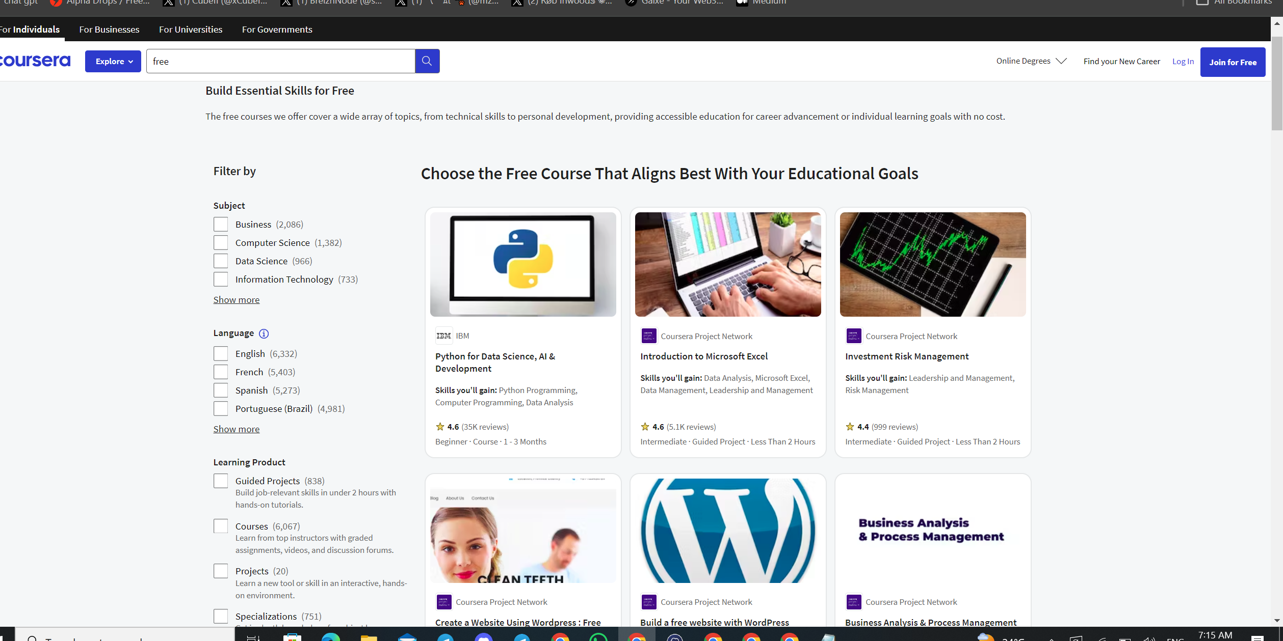1283x641 pixels.
Task: Open Find your New Career link
Action: tap(1121, 61)
